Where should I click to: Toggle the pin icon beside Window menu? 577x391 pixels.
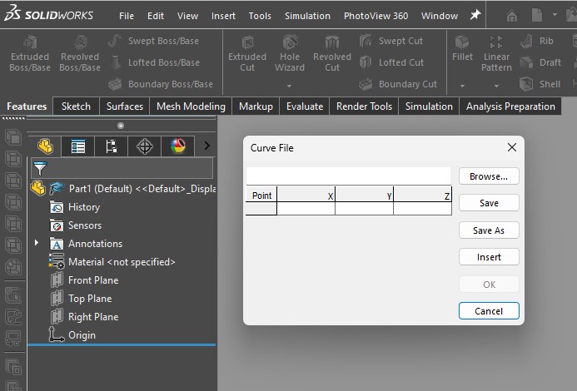[x=475, y=15]
